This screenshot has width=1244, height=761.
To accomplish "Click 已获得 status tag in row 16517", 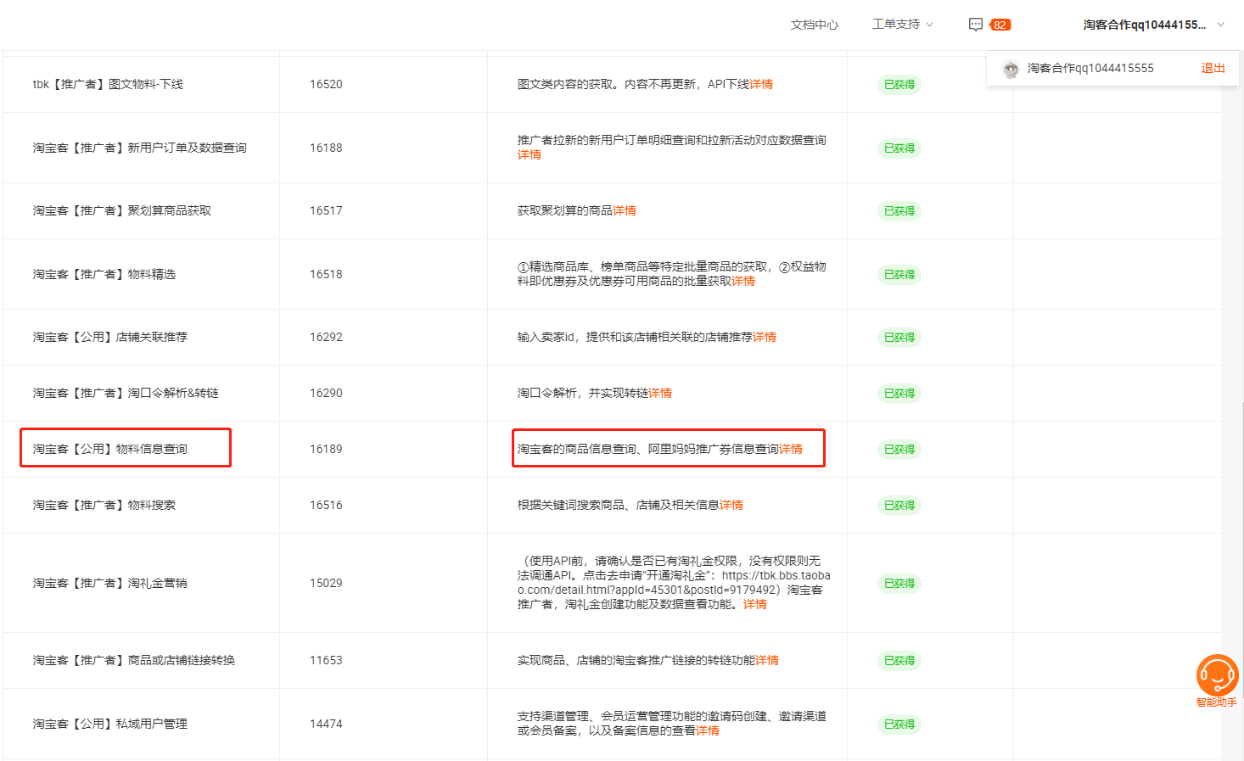I will 899,211.
